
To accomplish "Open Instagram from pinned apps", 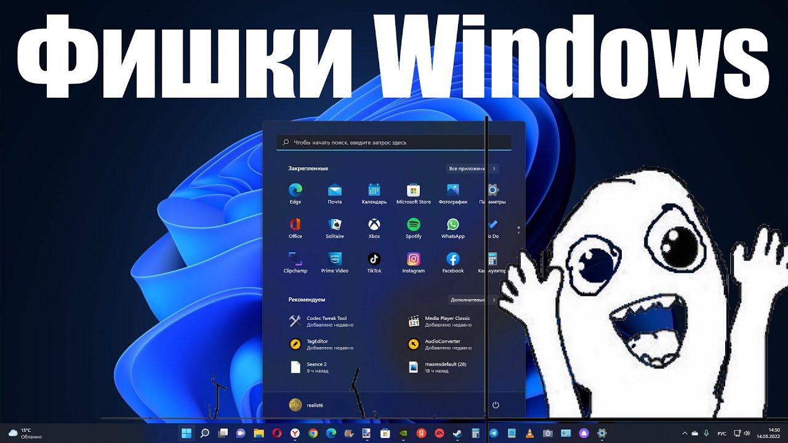I will (x=414, y=262).
